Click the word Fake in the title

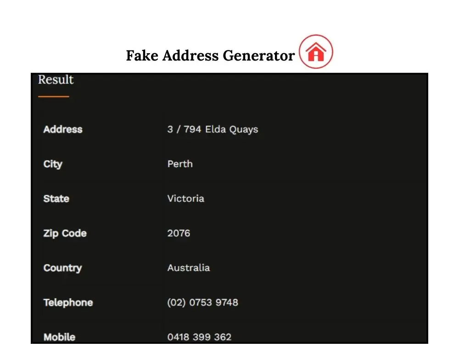tap(142, 56)
